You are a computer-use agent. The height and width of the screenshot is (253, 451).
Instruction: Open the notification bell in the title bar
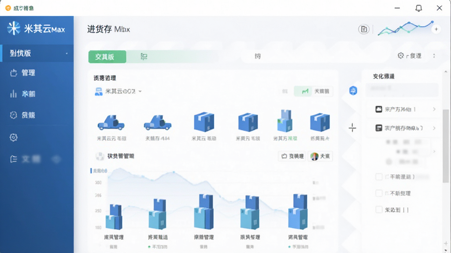(418, 8)
